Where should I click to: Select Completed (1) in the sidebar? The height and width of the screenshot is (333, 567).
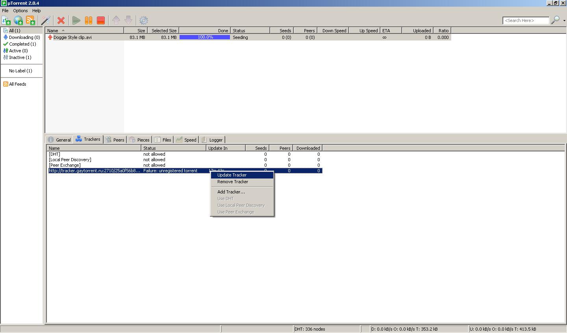(22, 44)
